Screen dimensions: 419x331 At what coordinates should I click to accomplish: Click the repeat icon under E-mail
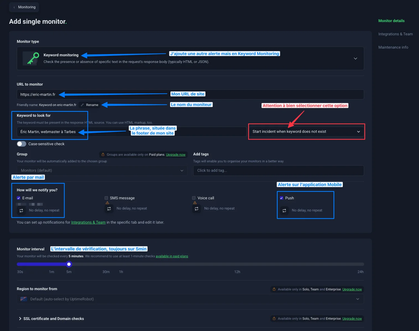tap(21, 210)
